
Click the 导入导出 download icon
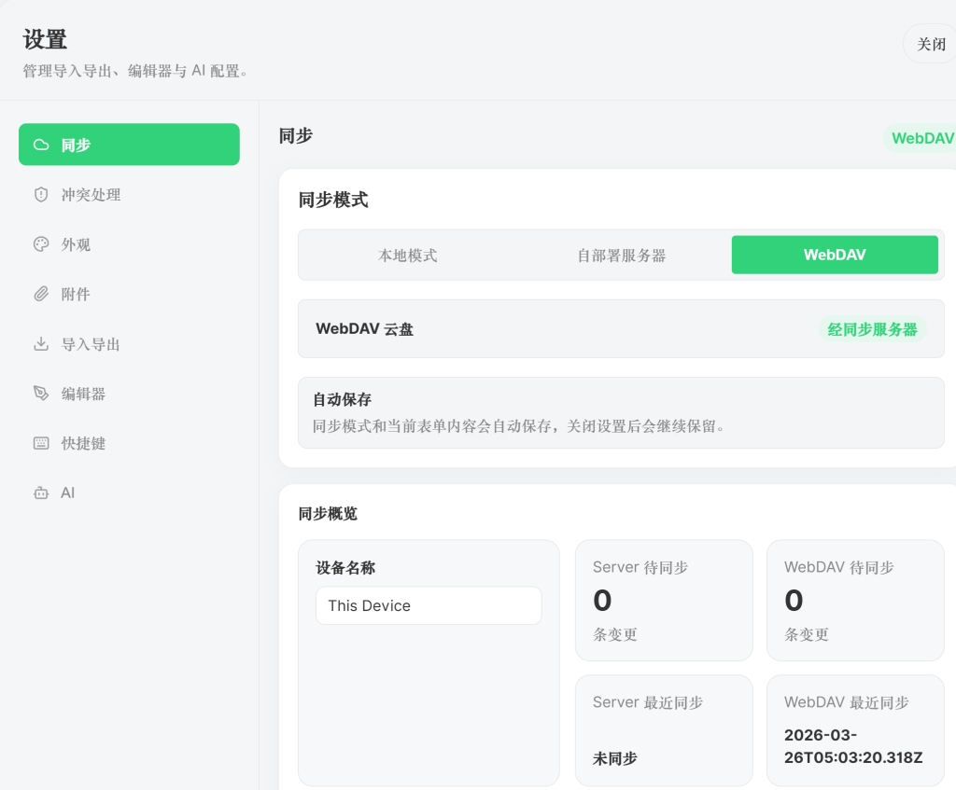tap(40, 343)
